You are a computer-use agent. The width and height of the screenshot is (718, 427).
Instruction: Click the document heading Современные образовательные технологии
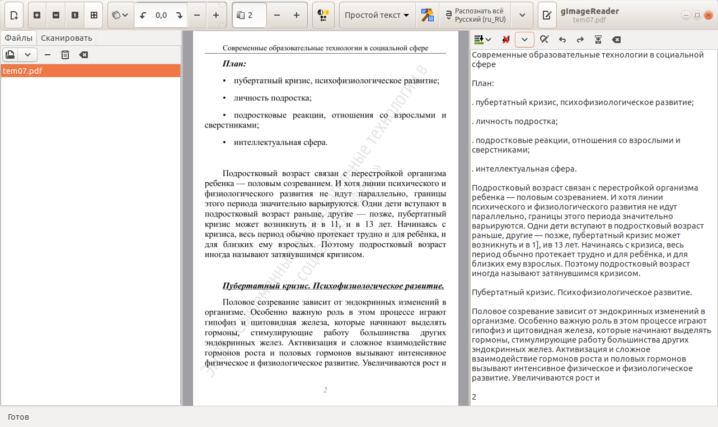point(325,48)
